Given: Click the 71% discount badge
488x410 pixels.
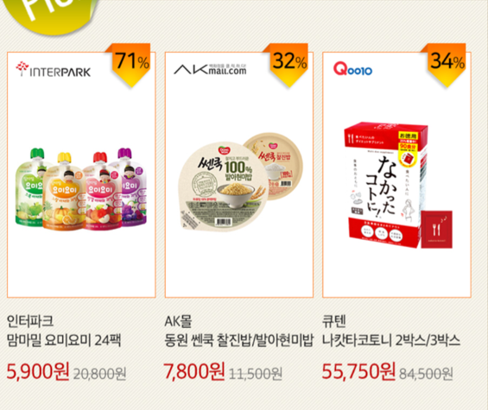Looking at the screenshot, I should pyautogui.click(x=130, y=65).
